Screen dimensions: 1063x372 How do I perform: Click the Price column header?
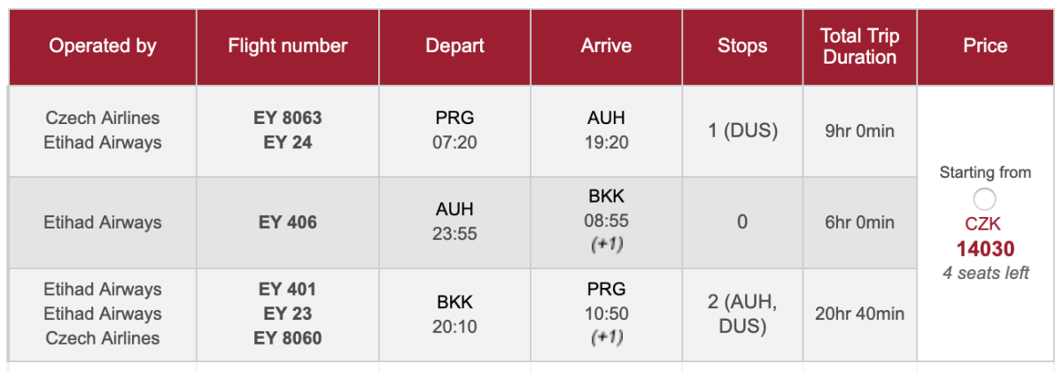tap(985, 46)
